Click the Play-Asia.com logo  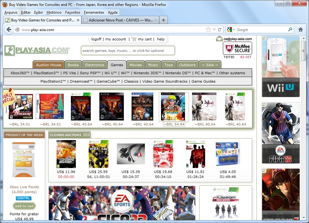[37, 50]
